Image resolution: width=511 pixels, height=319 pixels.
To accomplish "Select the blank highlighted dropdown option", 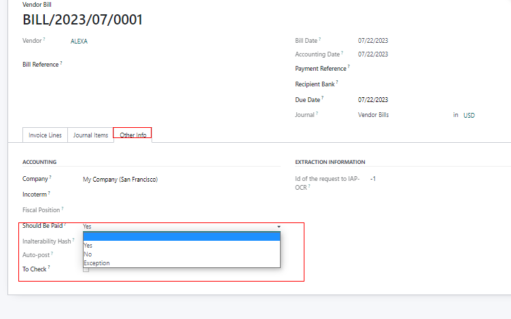I will point(181,237).
